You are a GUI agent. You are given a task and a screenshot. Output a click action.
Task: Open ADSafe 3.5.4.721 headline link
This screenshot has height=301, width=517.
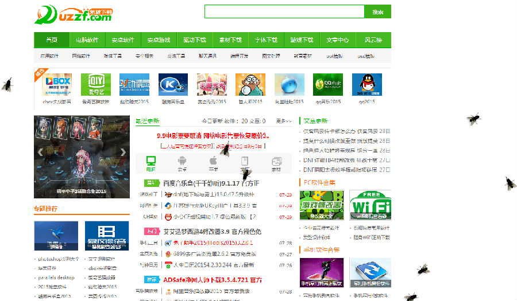213,280
